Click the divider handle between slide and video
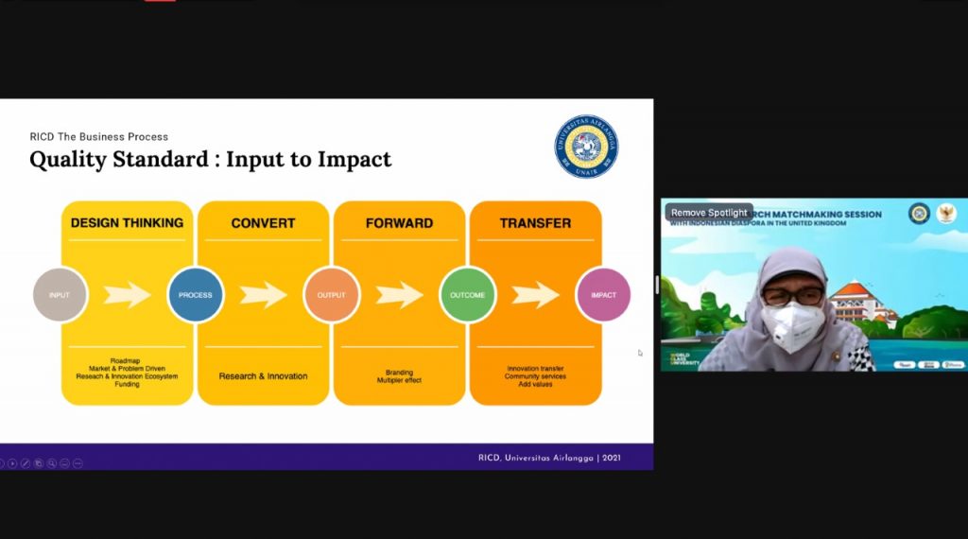This screenshot has width=968, height=539. tap(657, 285)
